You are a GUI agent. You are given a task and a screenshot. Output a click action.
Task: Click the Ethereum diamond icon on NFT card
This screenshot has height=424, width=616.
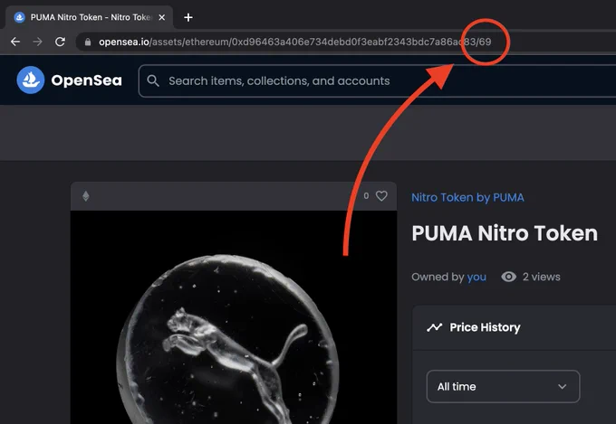click(86, 196)
